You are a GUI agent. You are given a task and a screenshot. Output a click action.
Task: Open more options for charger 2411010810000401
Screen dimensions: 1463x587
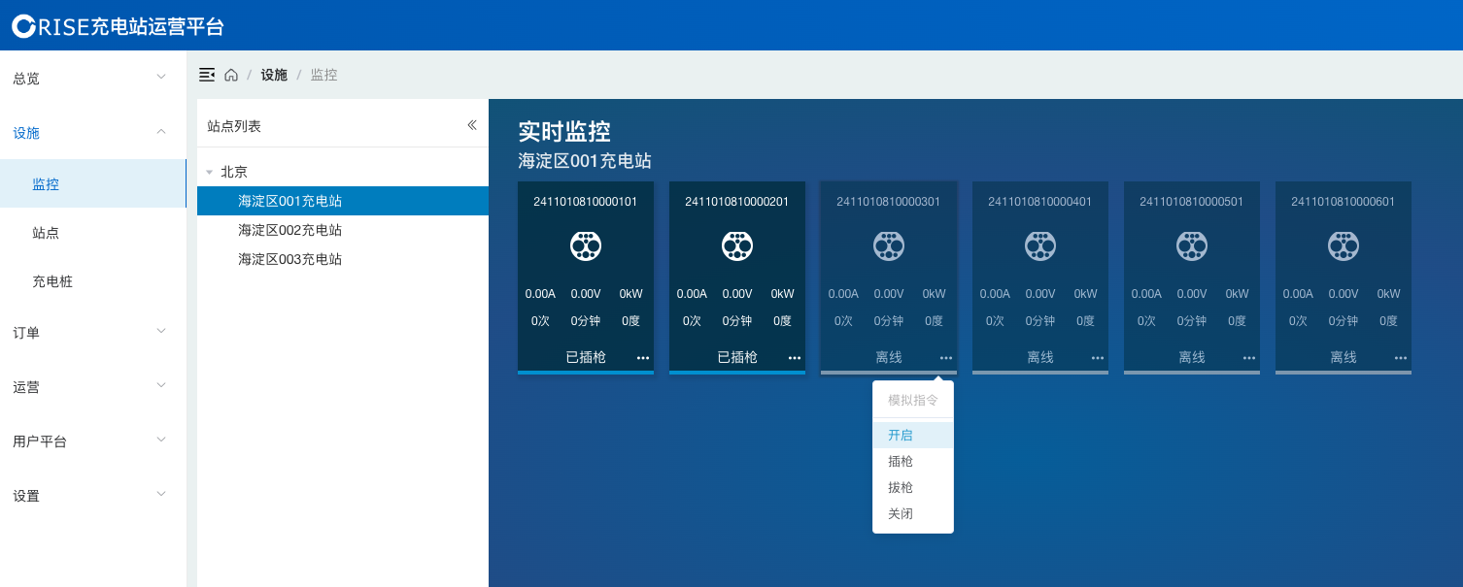coord(1098,358)
